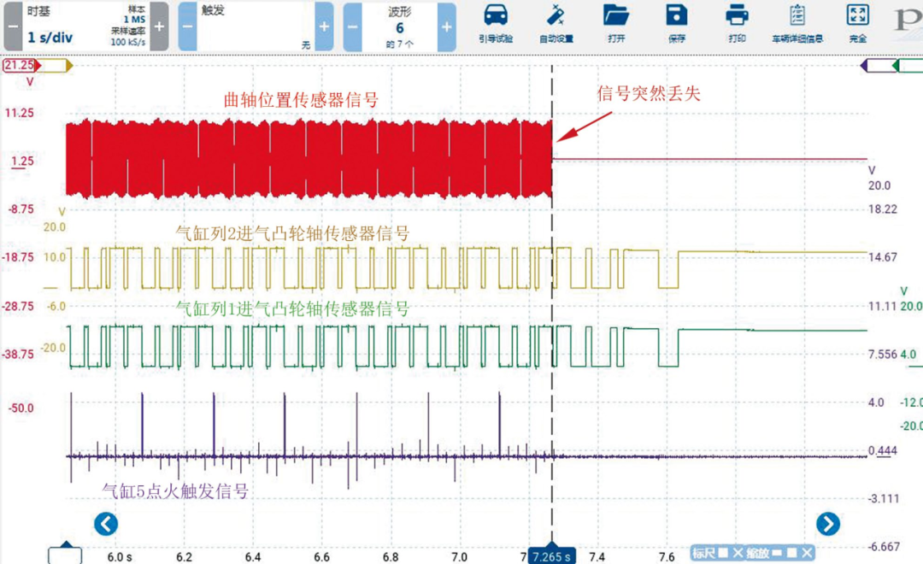923x564 pixels.
Task: Click the 7.6 time axis label
Action: pos(667,557)
